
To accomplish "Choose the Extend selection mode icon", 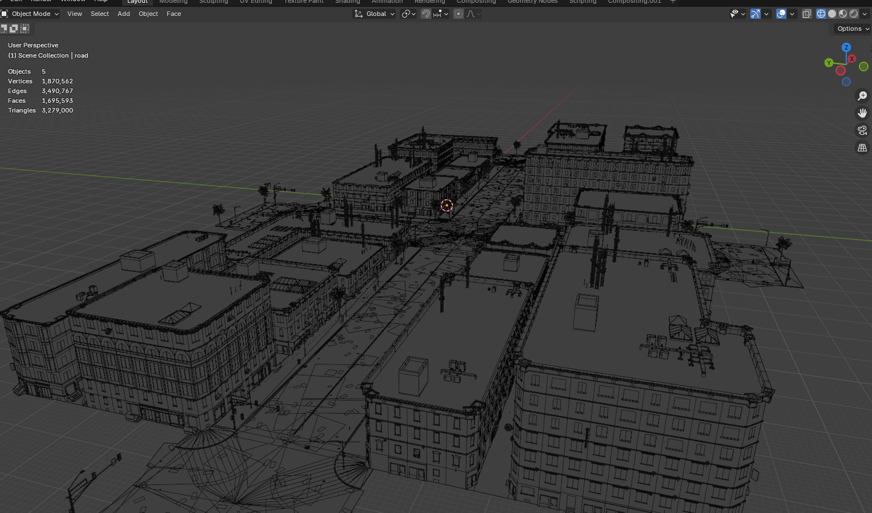I will 14,28.
